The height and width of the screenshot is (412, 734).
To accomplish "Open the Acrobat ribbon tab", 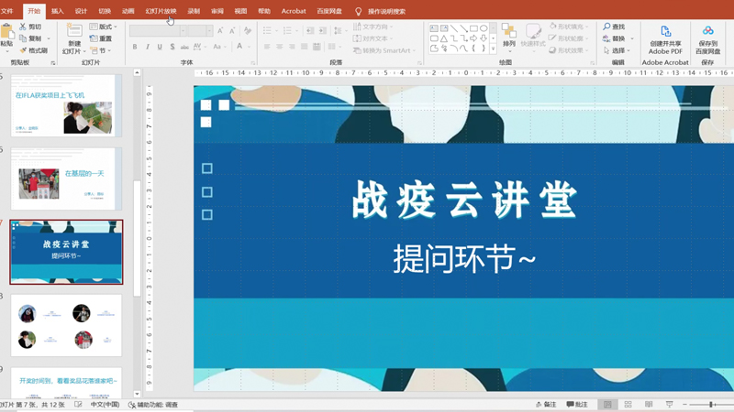I will click(294, 11).
